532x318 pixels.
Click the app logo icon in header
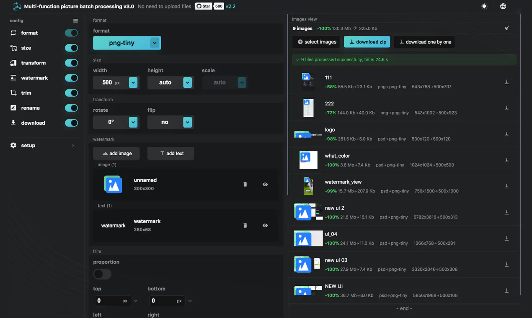pyautogui.click(x=17, y=6)
